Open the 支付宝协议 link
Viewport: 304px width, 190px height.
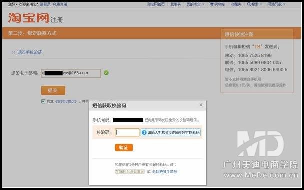point(66,101)
